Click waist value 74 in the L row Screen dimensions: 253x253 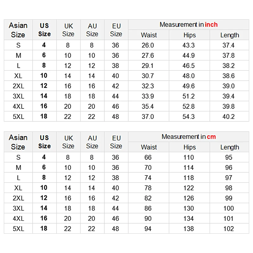coord(148,178)
